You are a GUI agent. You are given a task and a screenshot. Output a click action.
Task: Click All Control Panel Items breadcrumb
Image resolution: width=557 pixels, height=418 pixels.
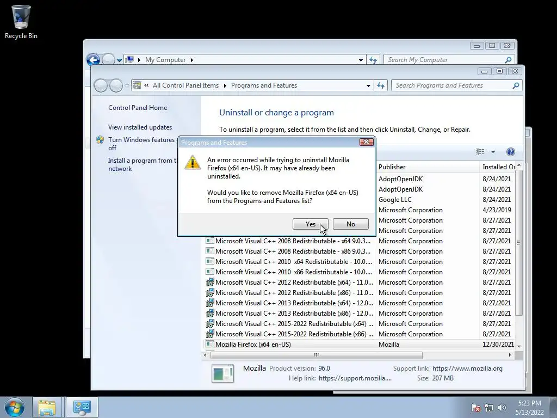click(x=185, y=85)
